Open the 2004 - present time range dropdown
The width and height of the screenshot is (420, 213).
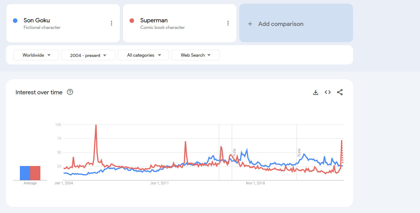tap(88, 55)
